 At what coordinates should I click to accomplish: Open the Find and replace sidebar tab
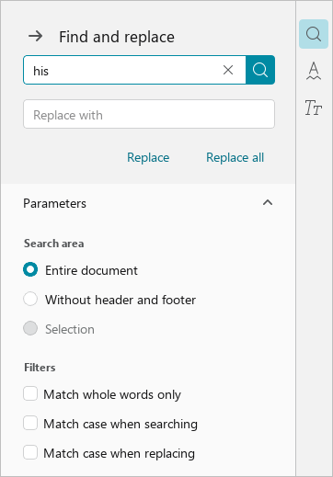point(314,34)
